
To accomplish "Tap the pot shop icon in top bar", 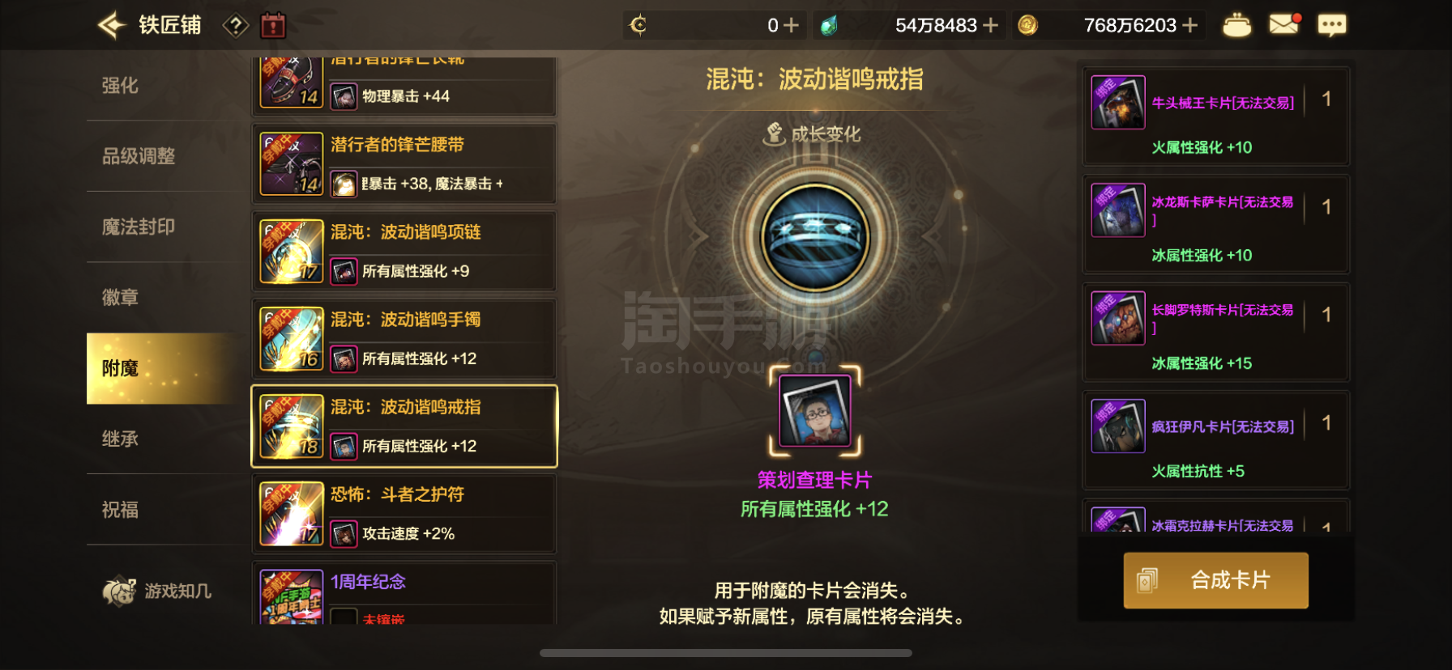I will pos(1236,25).
